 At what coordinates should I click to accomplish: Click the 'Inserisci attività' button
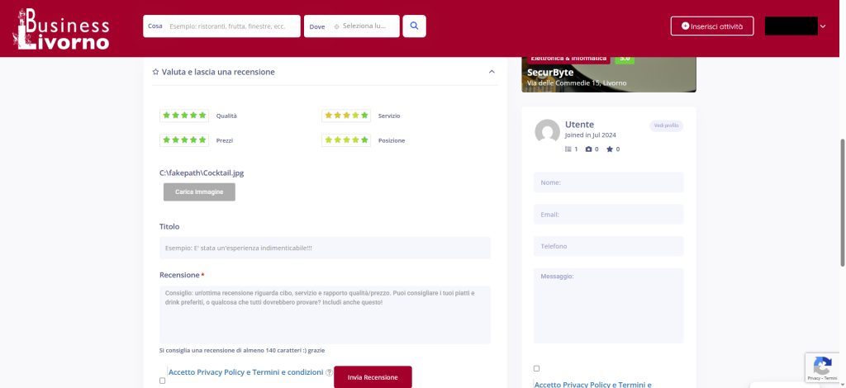711,26
